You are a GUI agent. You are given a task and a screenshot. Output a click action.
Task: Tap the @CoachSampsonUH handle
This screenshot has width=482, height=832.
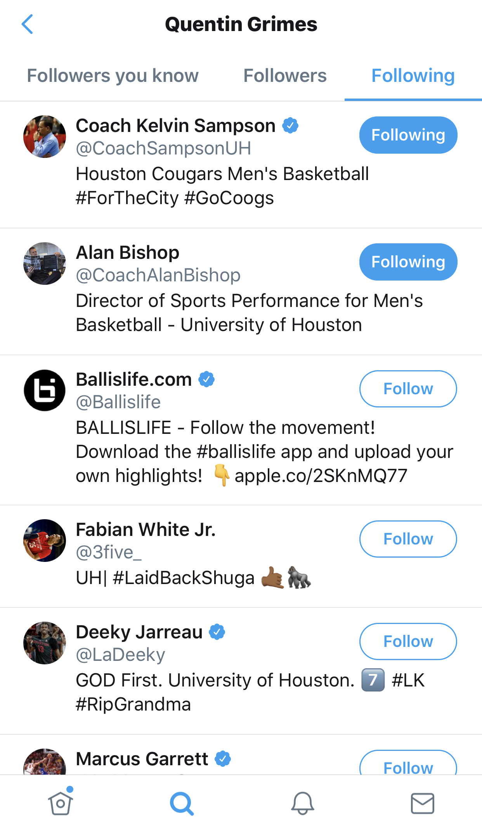click(x=163, y=148)
